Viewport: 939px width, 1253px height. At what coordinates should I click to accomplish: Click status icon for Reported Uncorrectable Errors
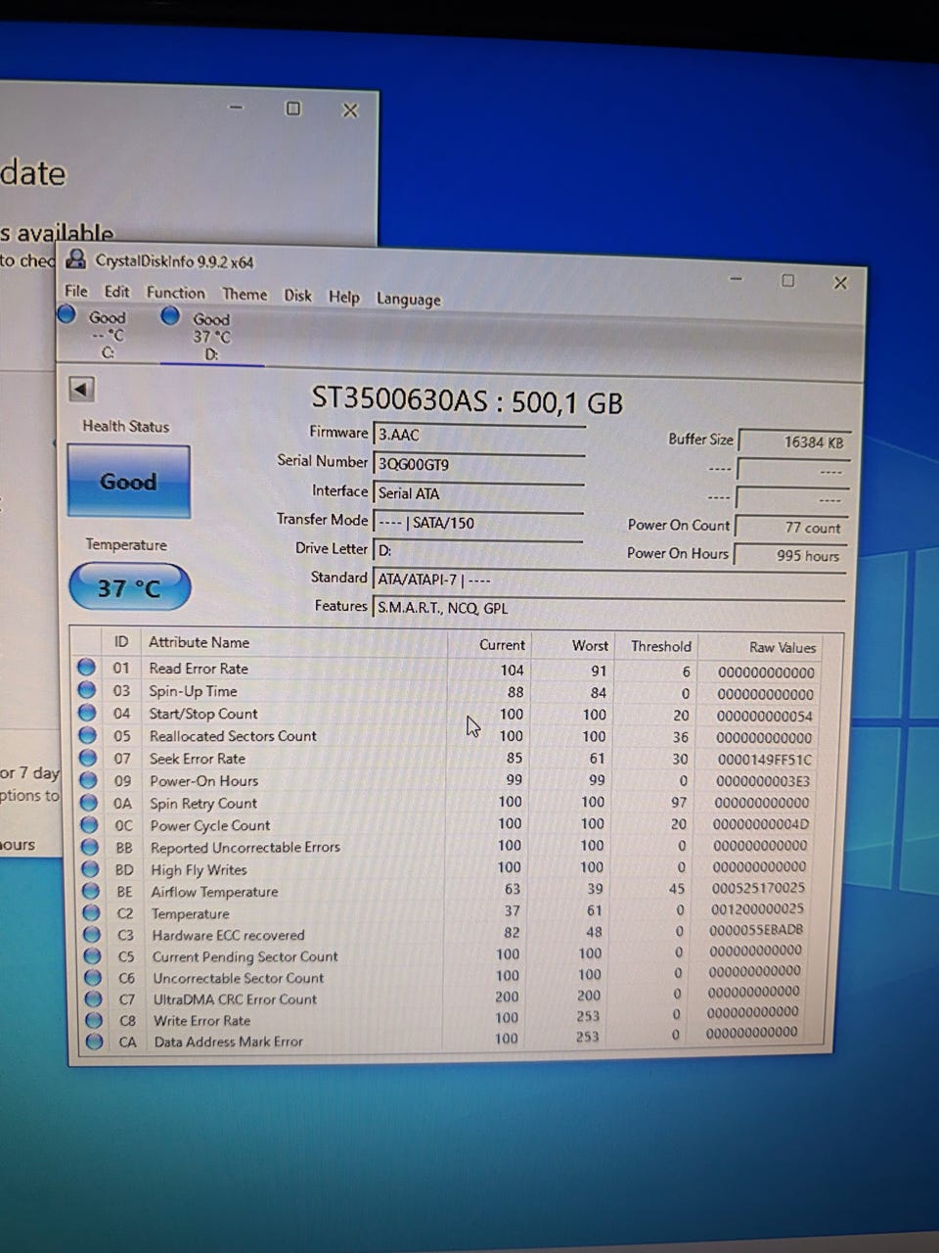[90, 846]
